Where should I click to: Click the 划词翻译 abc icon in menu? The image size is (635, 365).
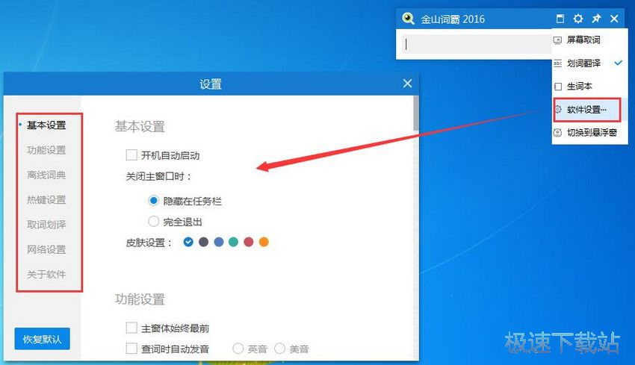557,63
